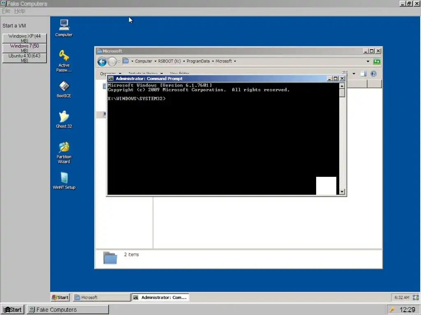Screen dimensions: 421x315
Task: Open the Computer desktop icon
Action: click(x=64, y=28)
